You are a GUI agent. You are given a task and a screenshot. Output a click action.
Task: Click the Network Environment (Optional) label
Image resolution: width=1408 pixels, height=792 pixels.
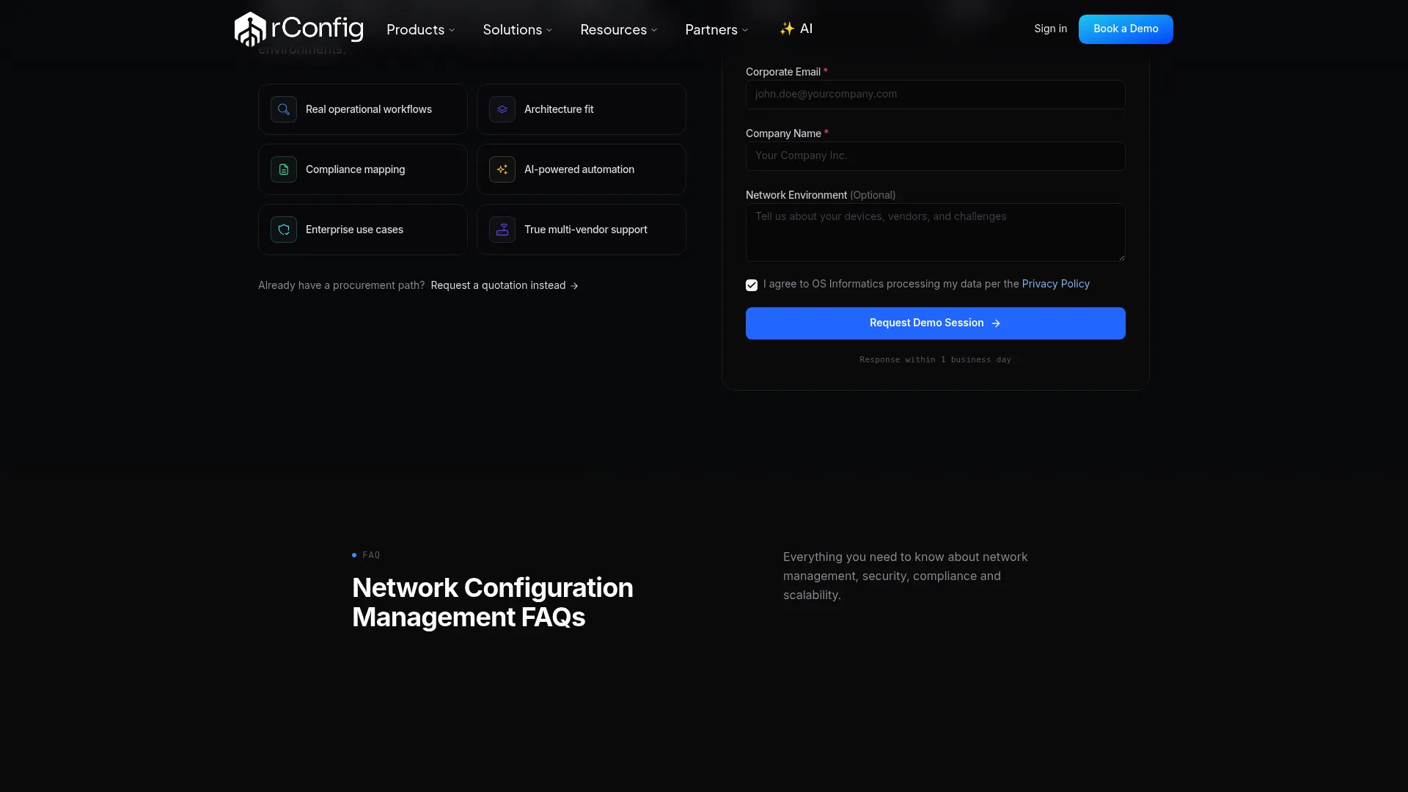pyautogui.click(x=821, y=195)
